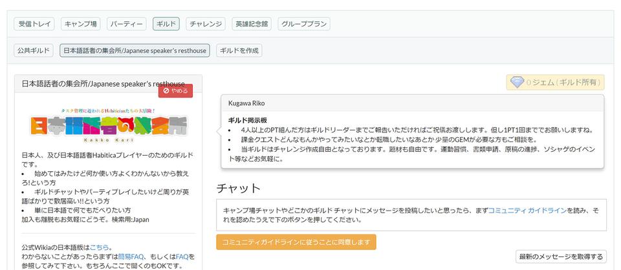Click the ギルドを作成 button
621x270 pixels.
pos(239,50)
